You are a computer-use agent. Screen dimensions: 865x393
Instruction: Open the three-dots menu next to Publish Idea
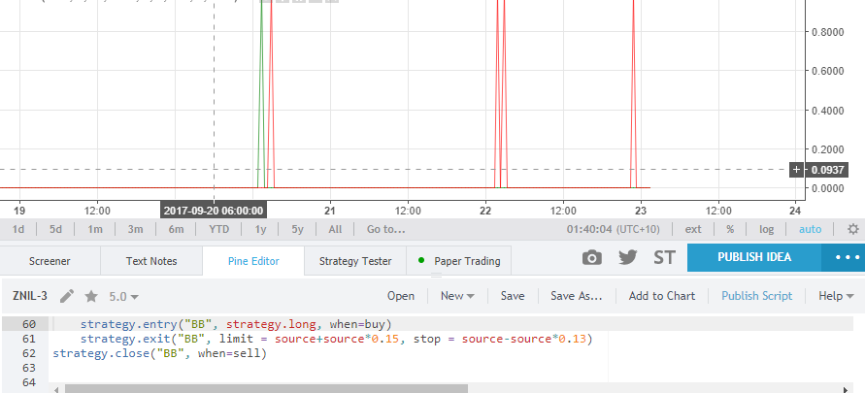(x=843, y=257)
